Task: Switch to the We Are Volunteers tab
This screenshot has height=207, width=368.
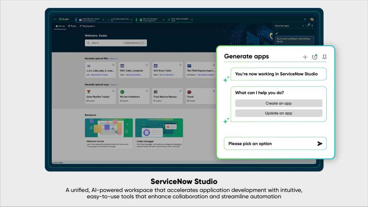Action: pos(150,19)
